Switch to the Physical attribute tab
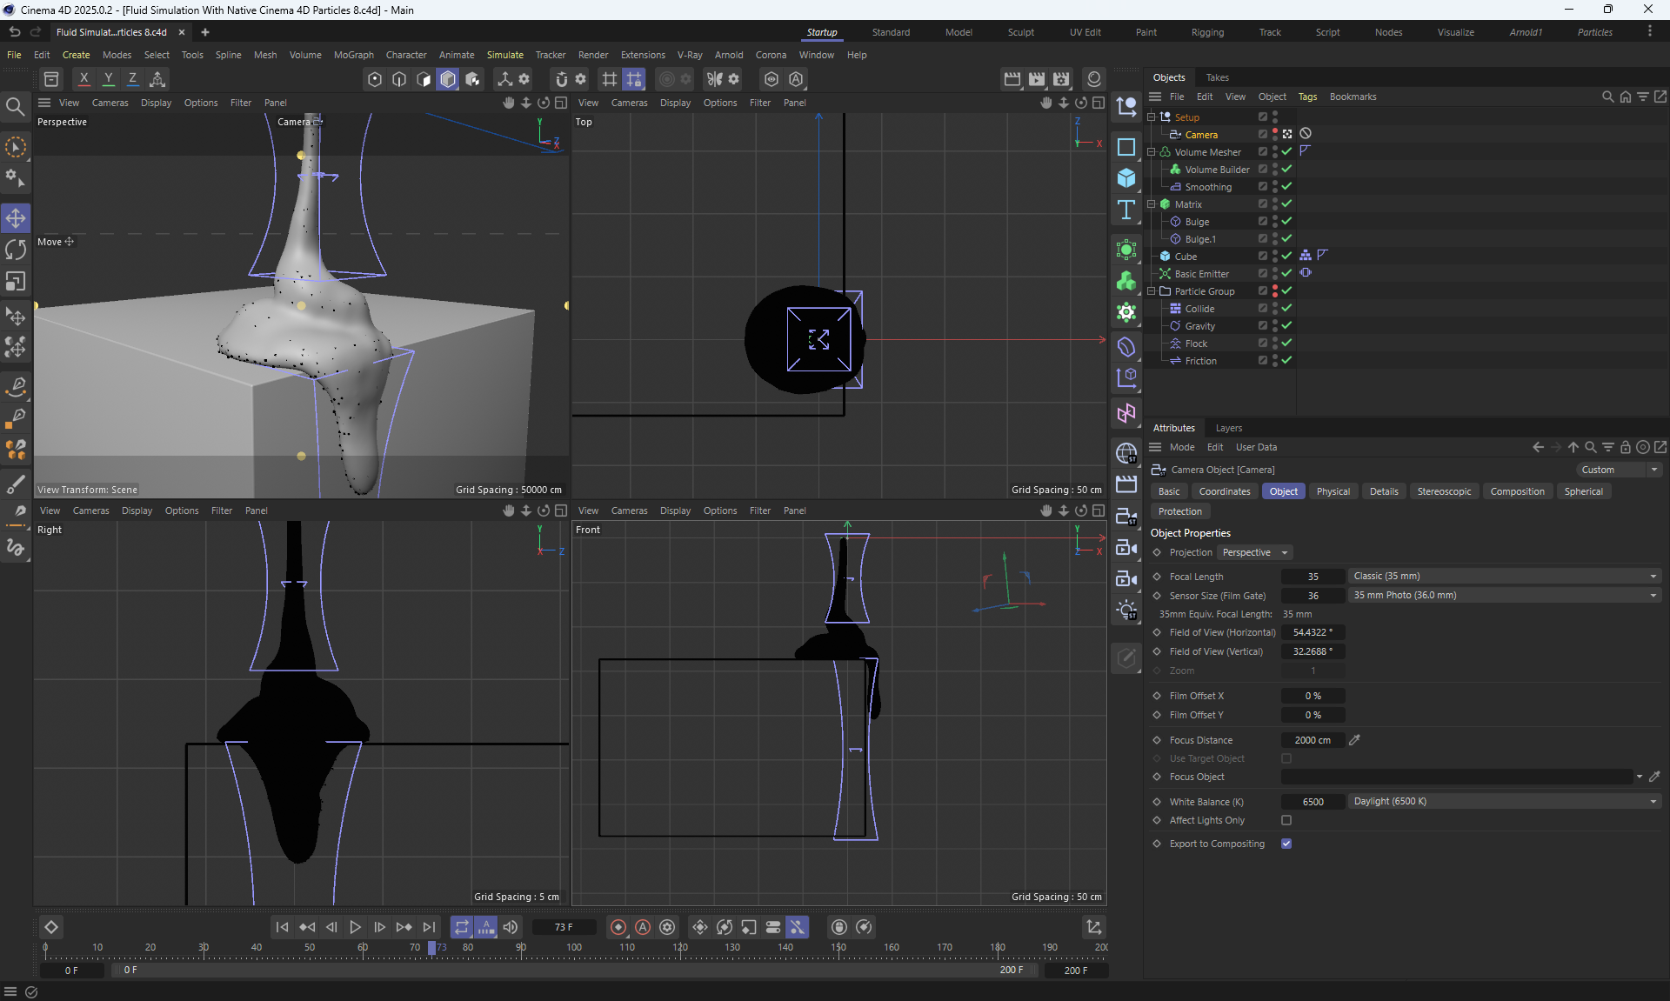Viewport: 1670px width, 1001px height. pyautogui.click(x=1333, y=491)
